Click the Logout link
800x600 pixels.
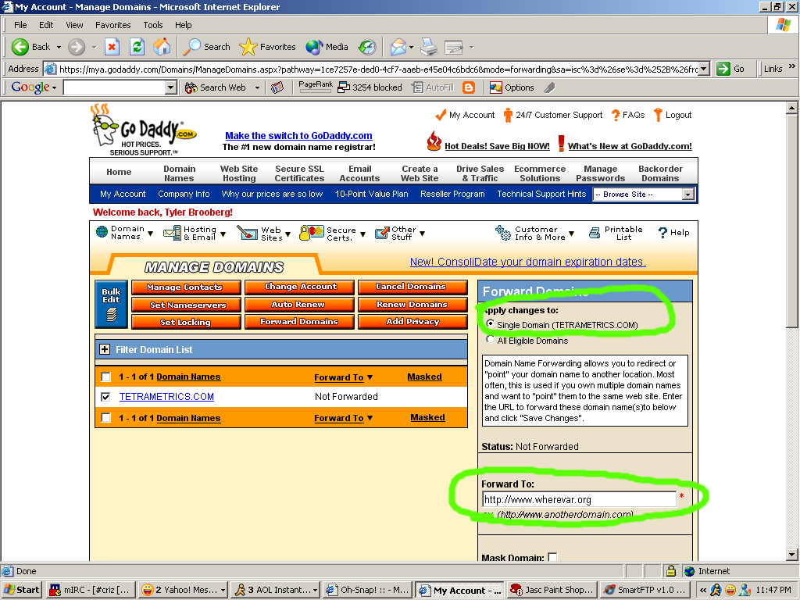coord(673,116)
